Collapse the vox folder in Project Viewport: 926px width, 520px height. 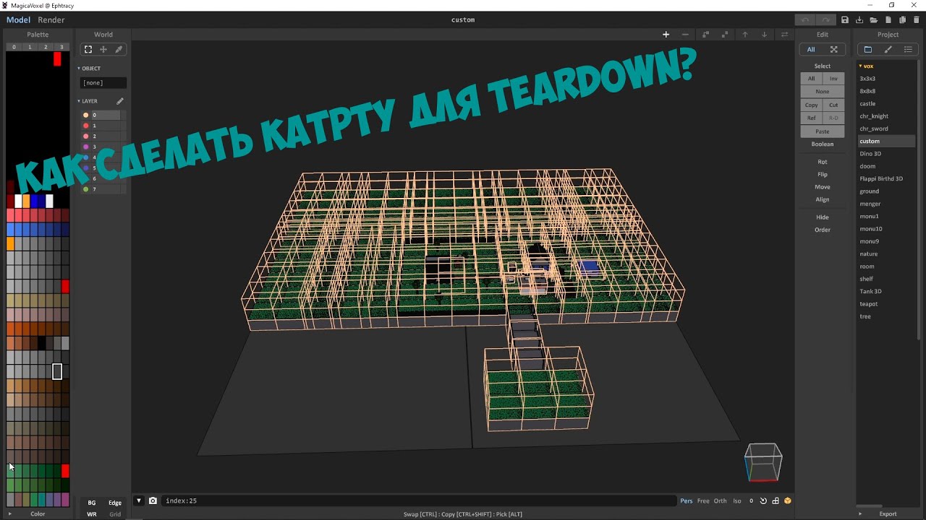point(861,66)
